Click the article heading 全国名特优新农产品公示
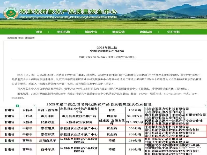This screenshot has width=207, height=155. [107, 51]
